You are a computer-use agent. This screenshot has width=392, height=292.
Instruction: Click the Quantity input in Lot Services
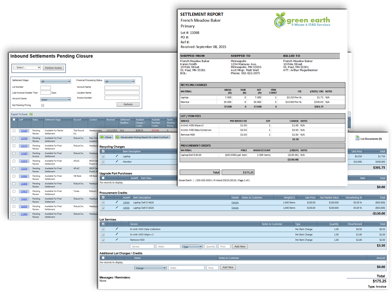pos(210,246)
